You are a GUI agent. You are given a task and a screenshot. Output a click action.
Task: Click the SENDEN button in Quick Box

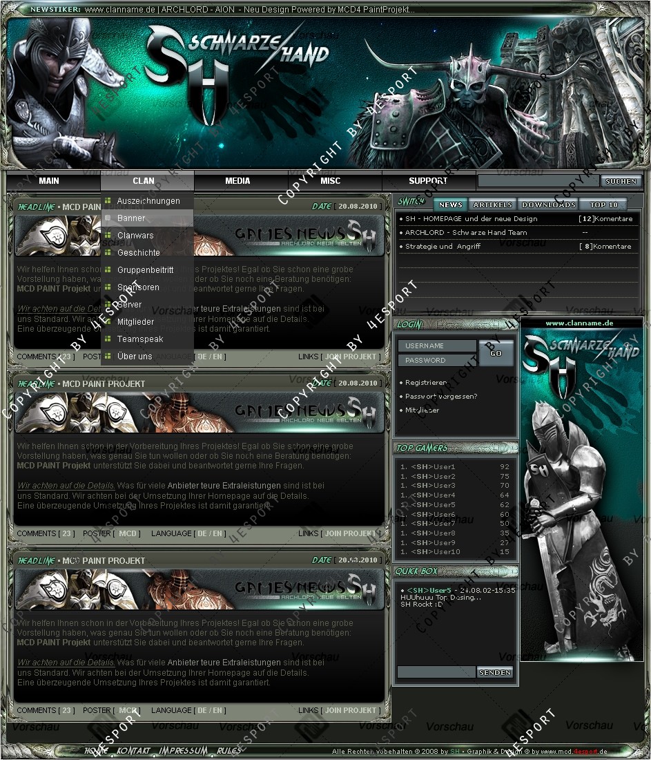click(x=494, y=672)
